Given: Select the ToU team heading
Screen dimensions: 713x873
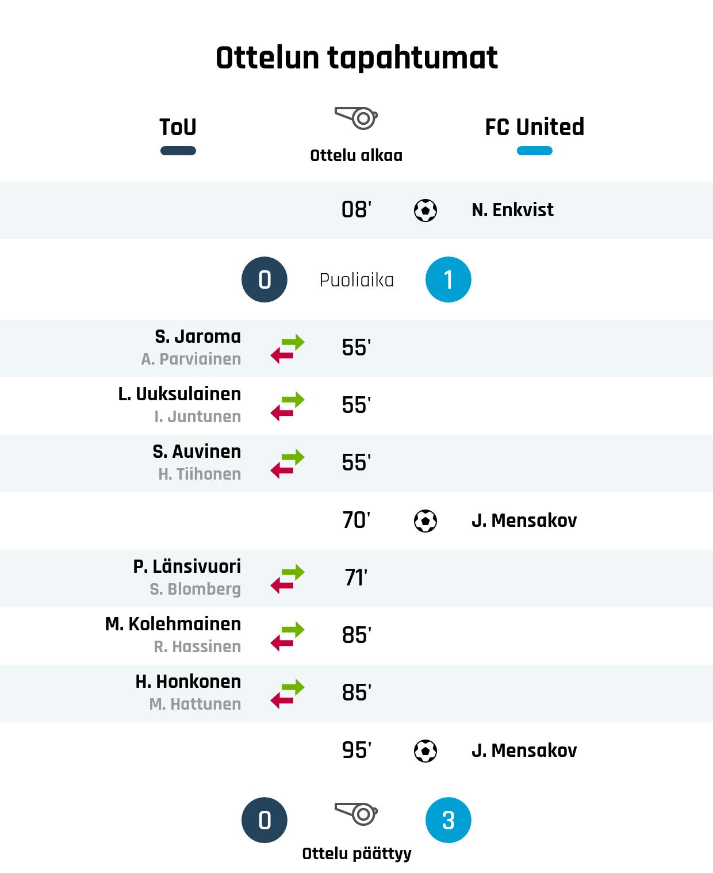Looking at the screenshot, I should click(178, 127).
